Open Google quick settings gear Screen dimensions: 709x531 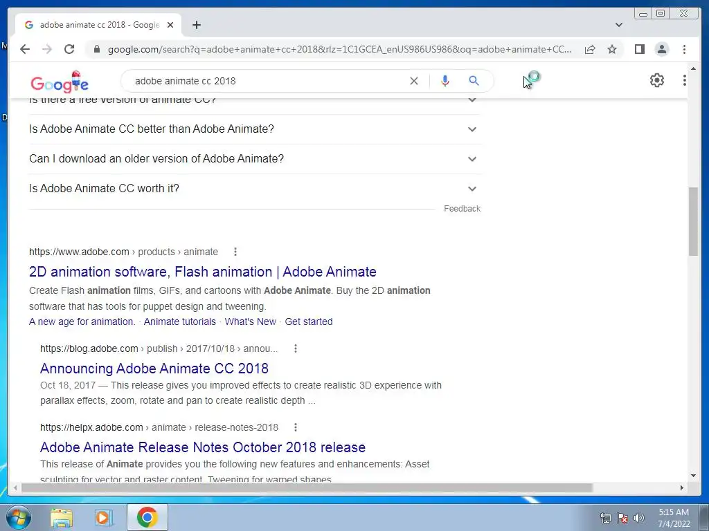(x=656, y=80)
